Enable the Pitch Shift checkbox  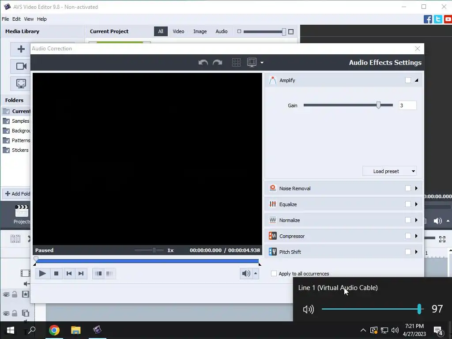tap(408, 252)
